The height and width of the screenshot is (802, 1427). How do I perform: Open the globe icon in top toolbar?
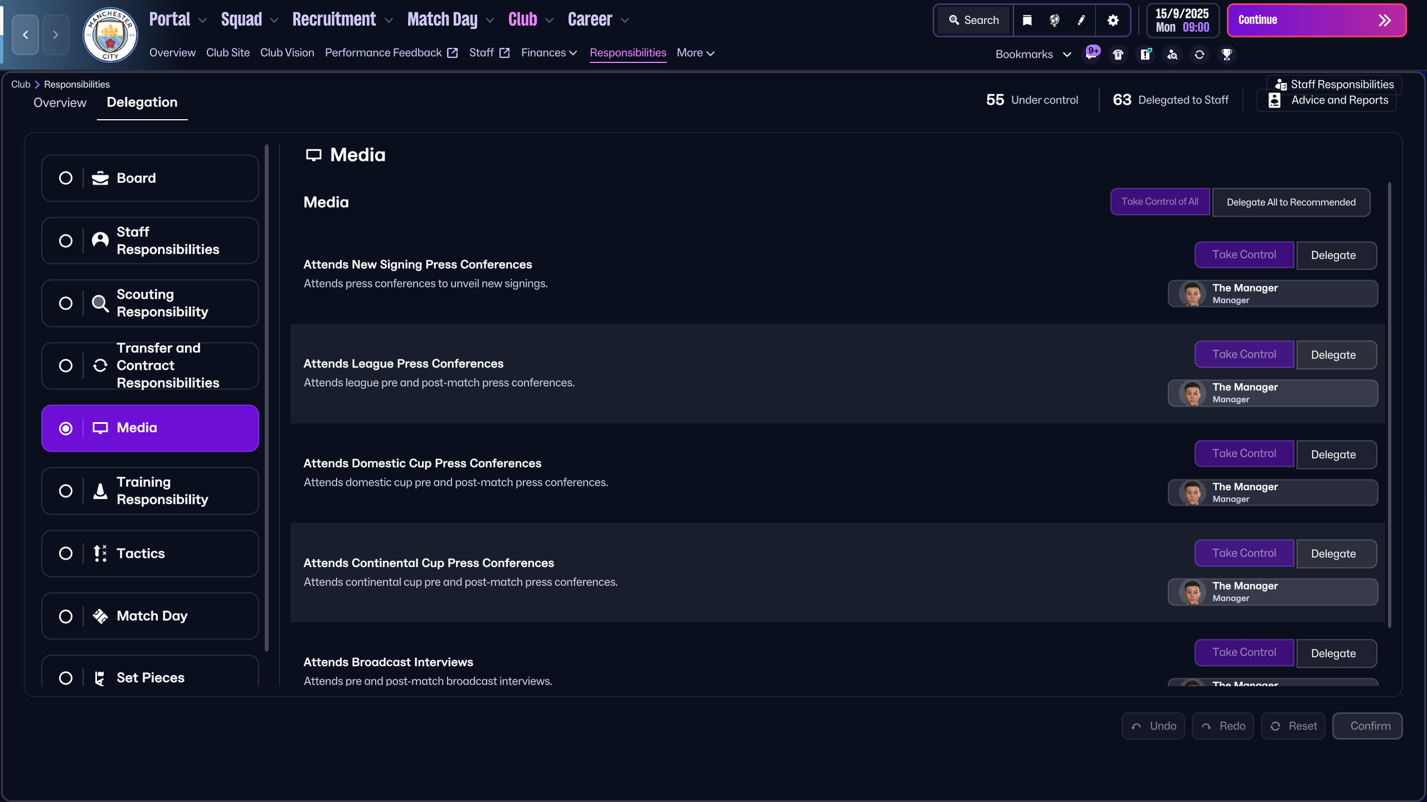point(1054,20)
